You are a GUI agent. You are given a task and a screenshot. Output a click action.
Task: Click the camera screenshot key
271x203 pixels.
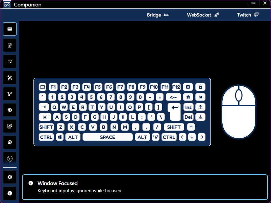click(188, 87)
